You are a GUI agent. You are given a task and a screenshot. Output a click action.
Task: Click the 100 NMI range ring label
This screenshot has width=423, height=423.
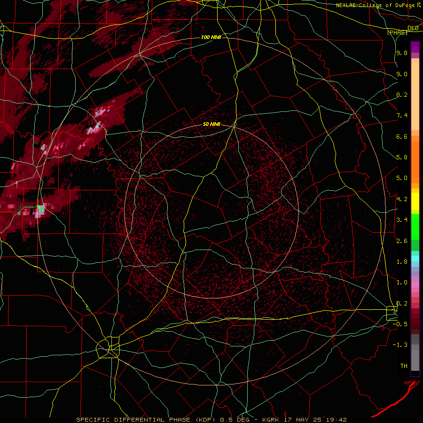click(211, 37)
